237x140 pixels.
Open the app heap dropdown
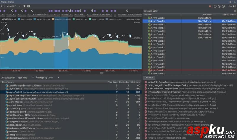tap(25, 77)
